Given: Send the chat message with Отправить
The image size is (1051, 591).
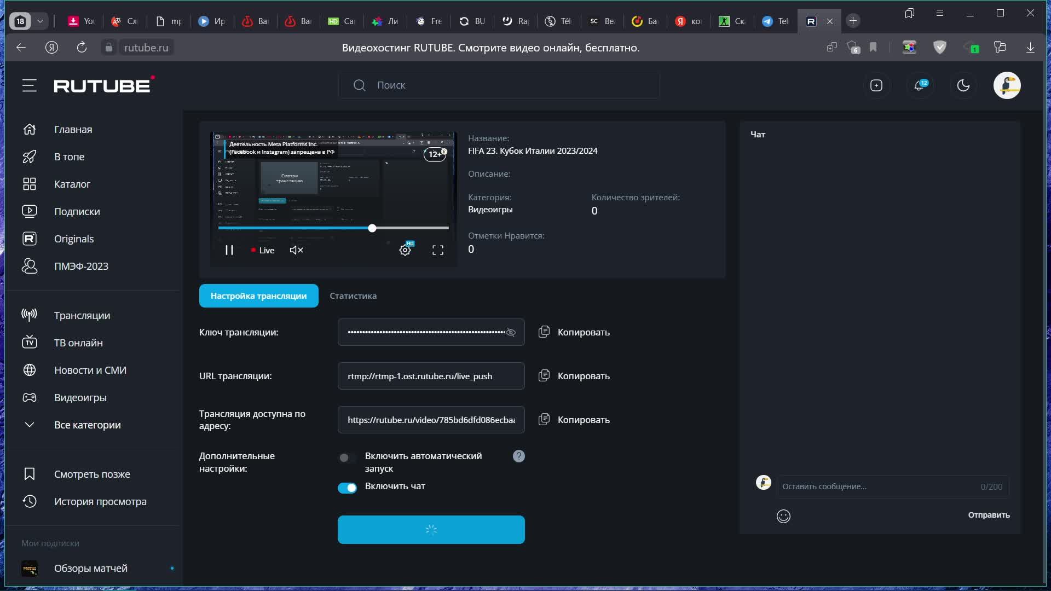Looking at the screenshot, I should [x=989, y=515].
